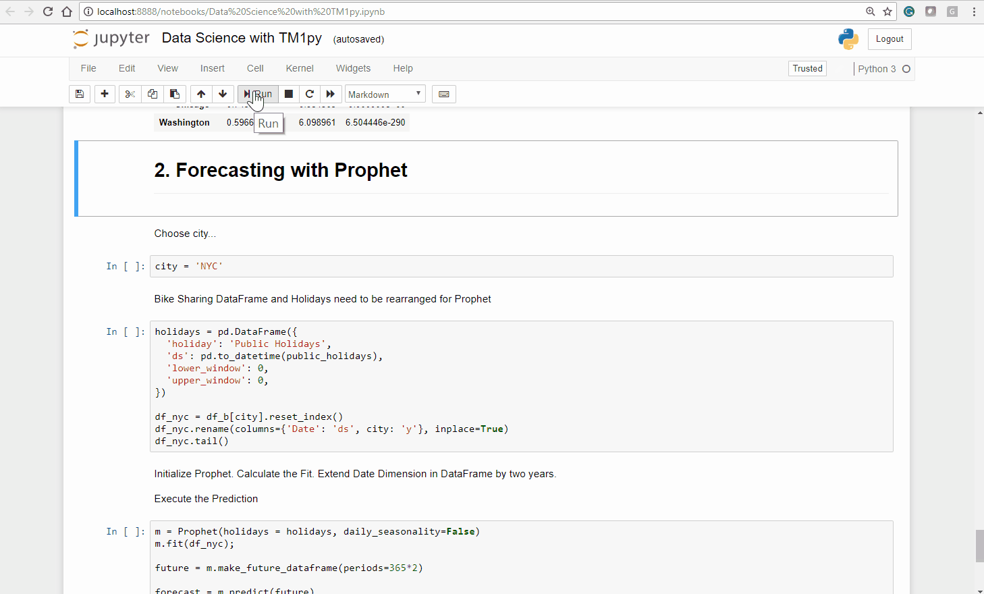Click into the city = 'NYC' code cell

pyautogui.click(x=521, y=267)
